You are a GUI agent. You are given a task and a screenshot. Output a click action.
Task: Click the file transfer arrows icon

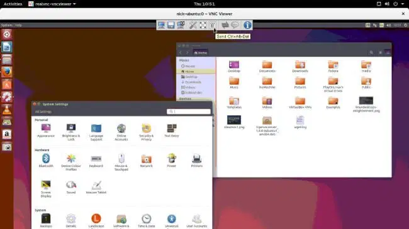(x=225, y=25)
